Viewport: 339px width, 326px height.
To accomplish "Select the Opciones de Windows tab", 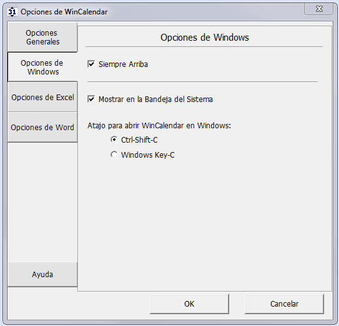I will pos(42,67).
